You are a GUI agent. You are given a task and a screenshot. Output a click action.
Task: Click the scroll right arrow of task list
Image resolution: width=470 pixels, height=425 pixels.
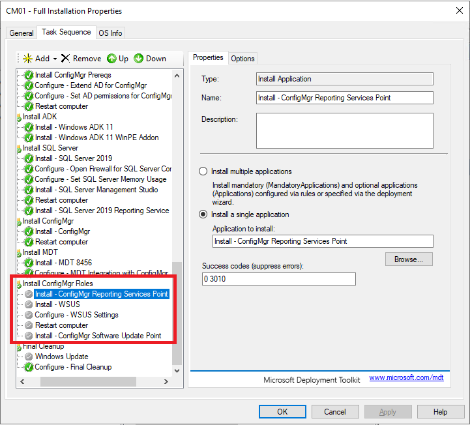point(166,381)
